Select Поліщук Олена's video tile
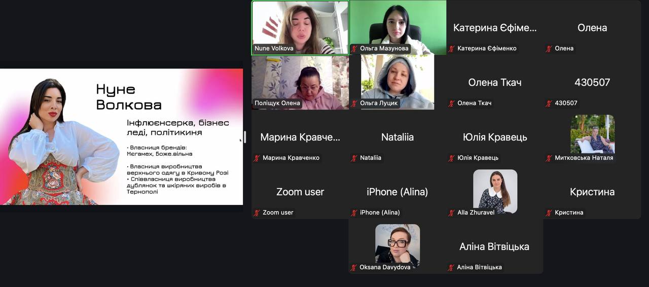The image size is (649, 287). click(300, 82)
